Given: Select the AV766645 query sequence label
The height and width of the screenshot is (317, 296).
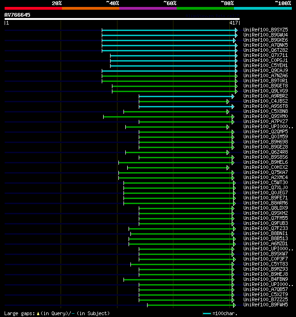Looking at the screenshot, I should [x=18, y=15].
